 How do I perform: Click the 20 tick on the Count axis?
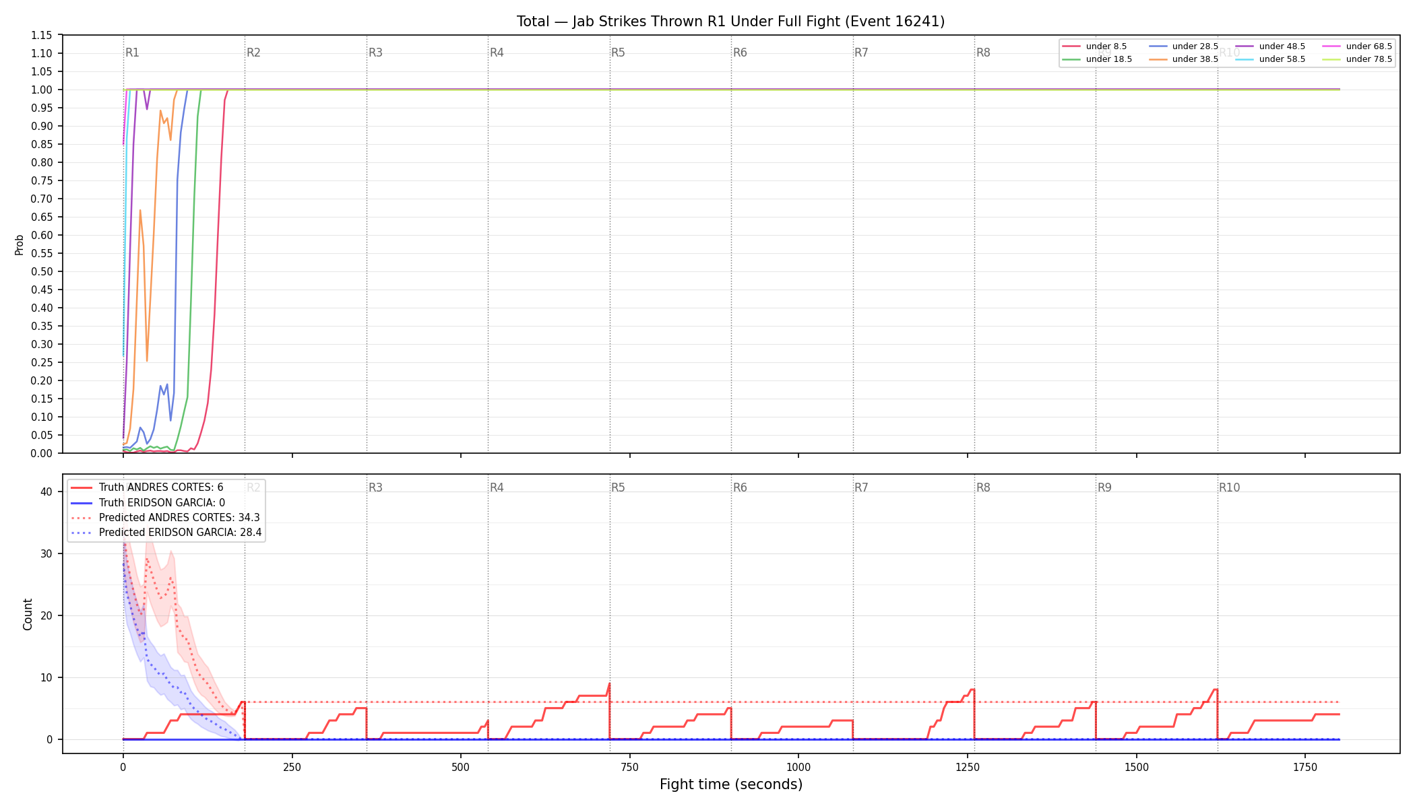click(x=46, y=616)
